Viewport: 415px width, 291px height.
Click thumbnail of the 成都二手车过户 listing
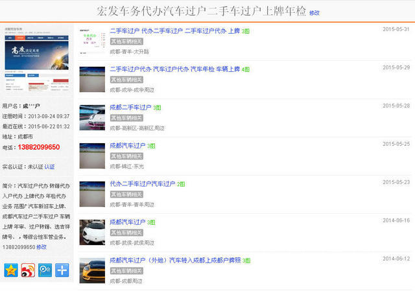point(92,117)
